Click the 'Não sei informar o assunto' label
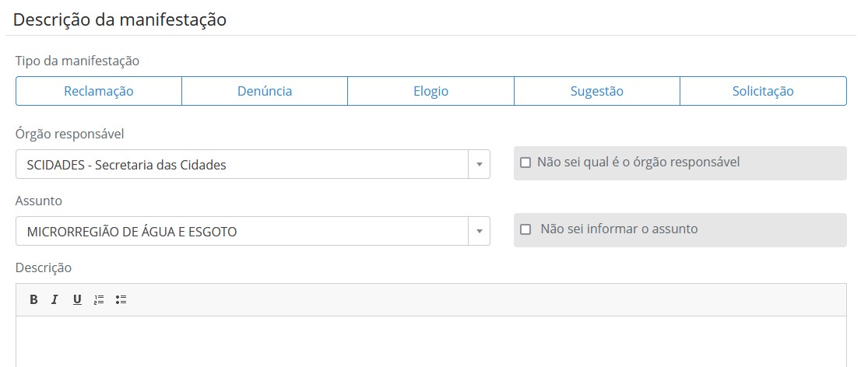861x367 pixels. [619, 229]
